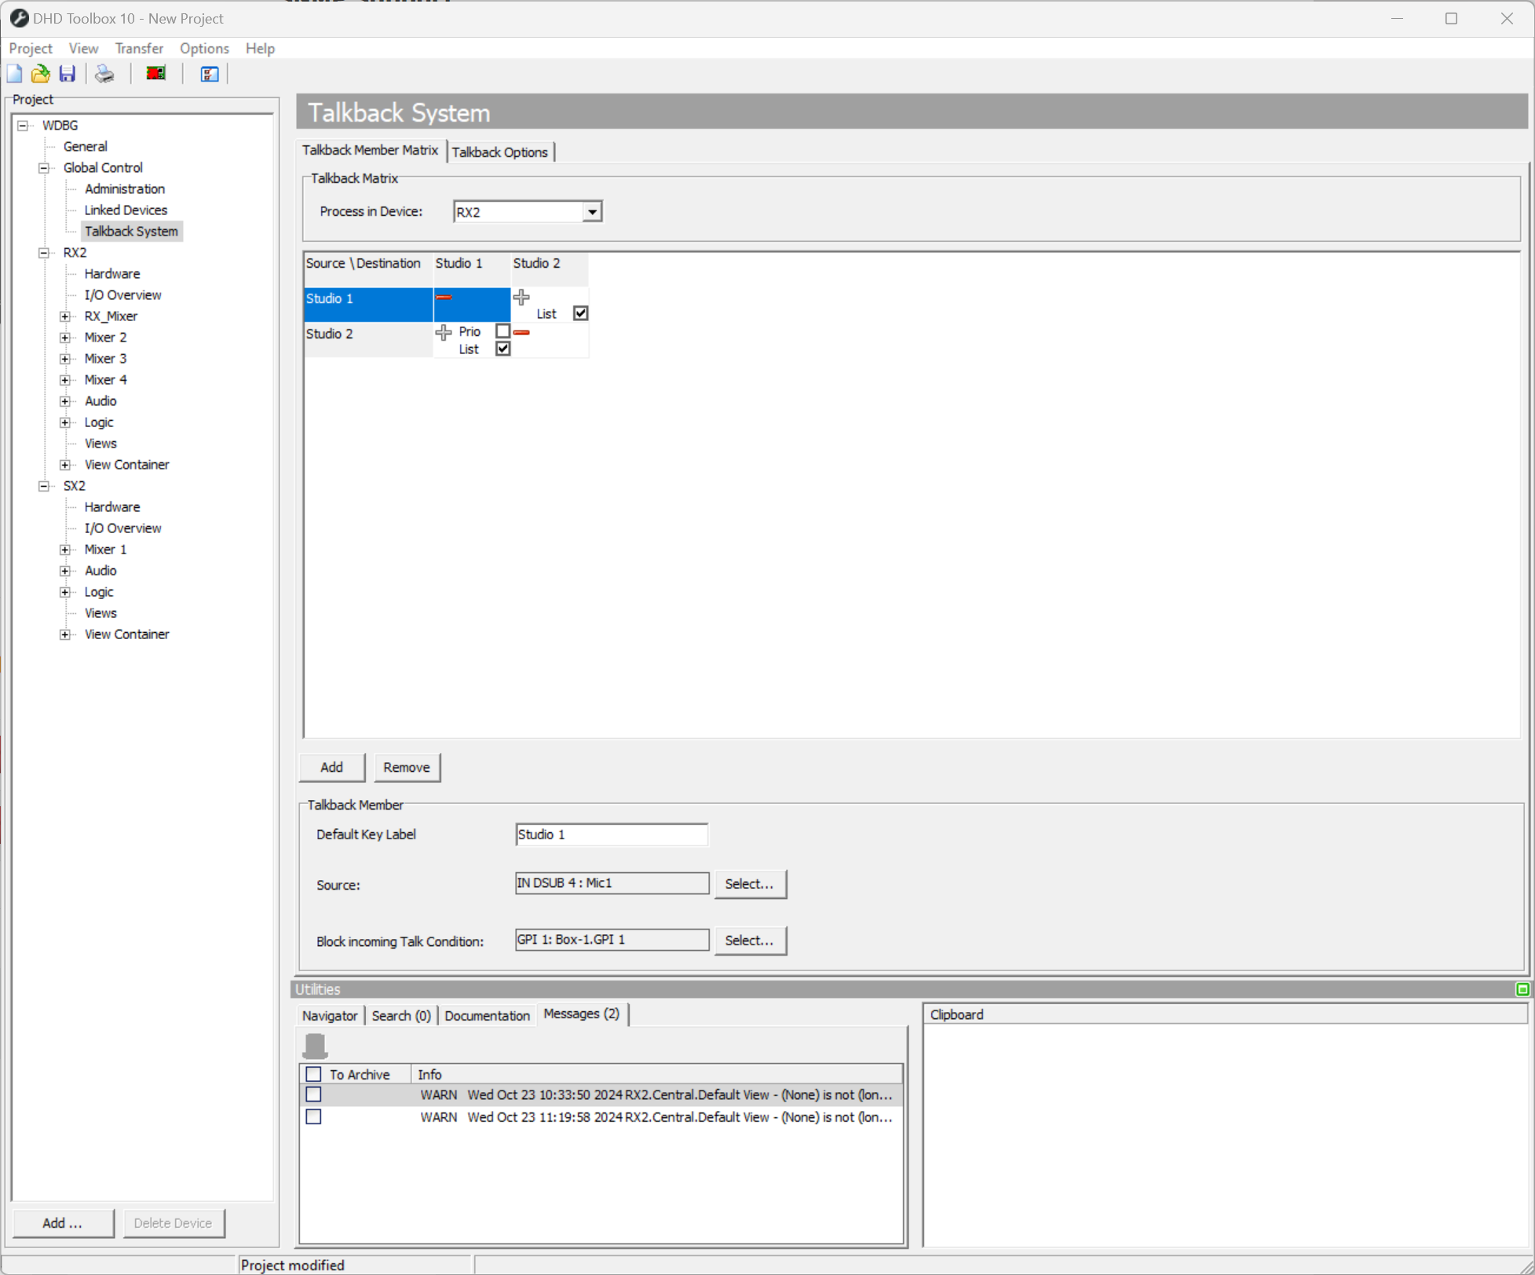
Task: Click the Remove button below the matrix
Action: (x=407, y=767)
